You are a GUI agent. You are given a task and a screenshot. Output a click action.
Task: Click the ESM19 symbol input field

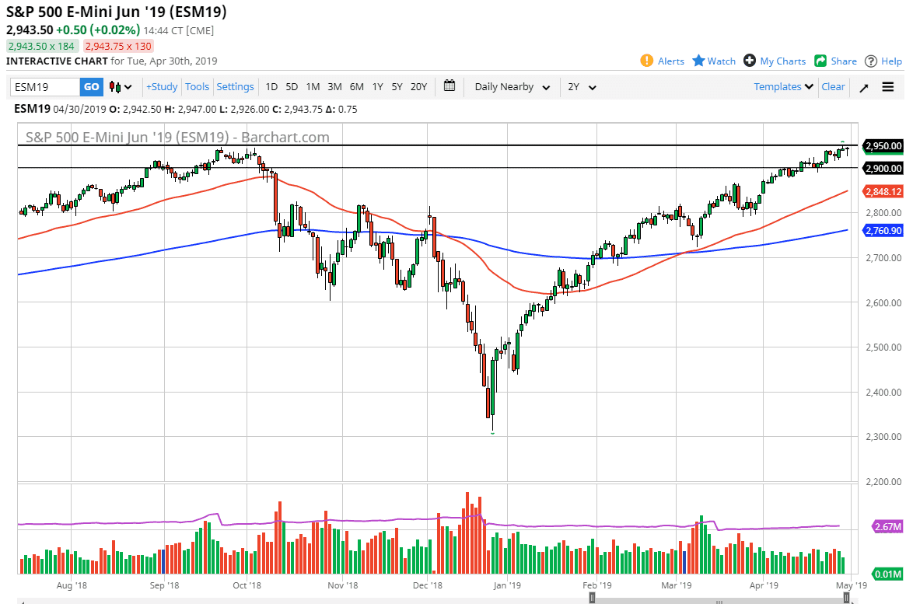click(43, 87)
